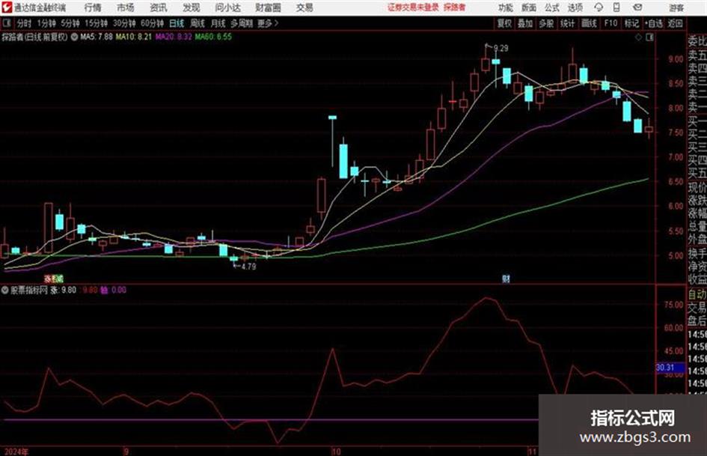Click the 通达信 red logo icon
The width and height of the screenshot is (707, 456).
[6, 7]
